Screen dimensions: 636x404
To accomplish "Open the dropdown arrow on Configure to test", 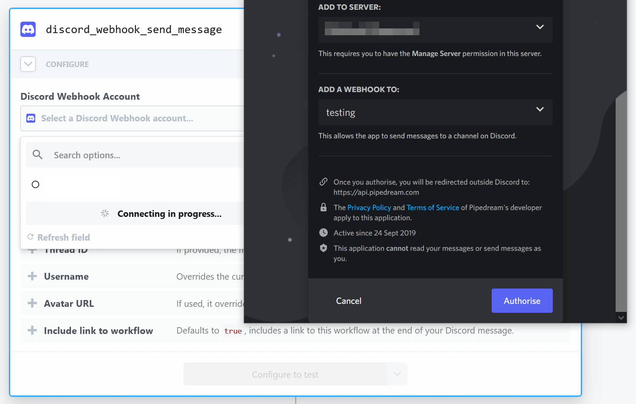I will tap(397, 374).
